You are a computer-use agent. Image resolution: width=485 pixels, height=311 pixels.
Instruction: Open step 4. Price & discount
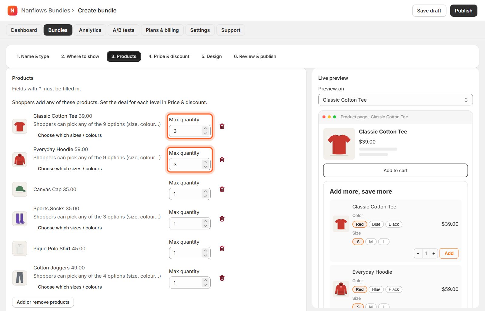tap(169, 56)
